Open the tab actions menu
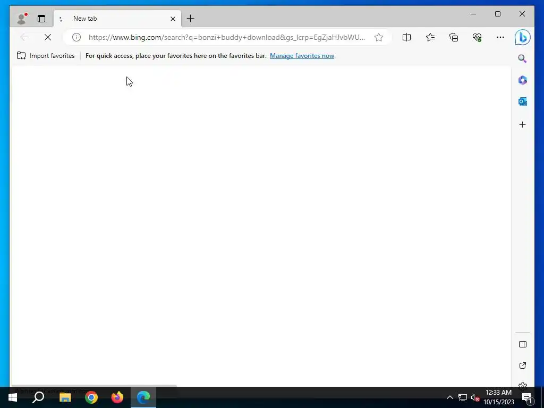This screenshot has width=544, height=408. click(x=41, y=19)
